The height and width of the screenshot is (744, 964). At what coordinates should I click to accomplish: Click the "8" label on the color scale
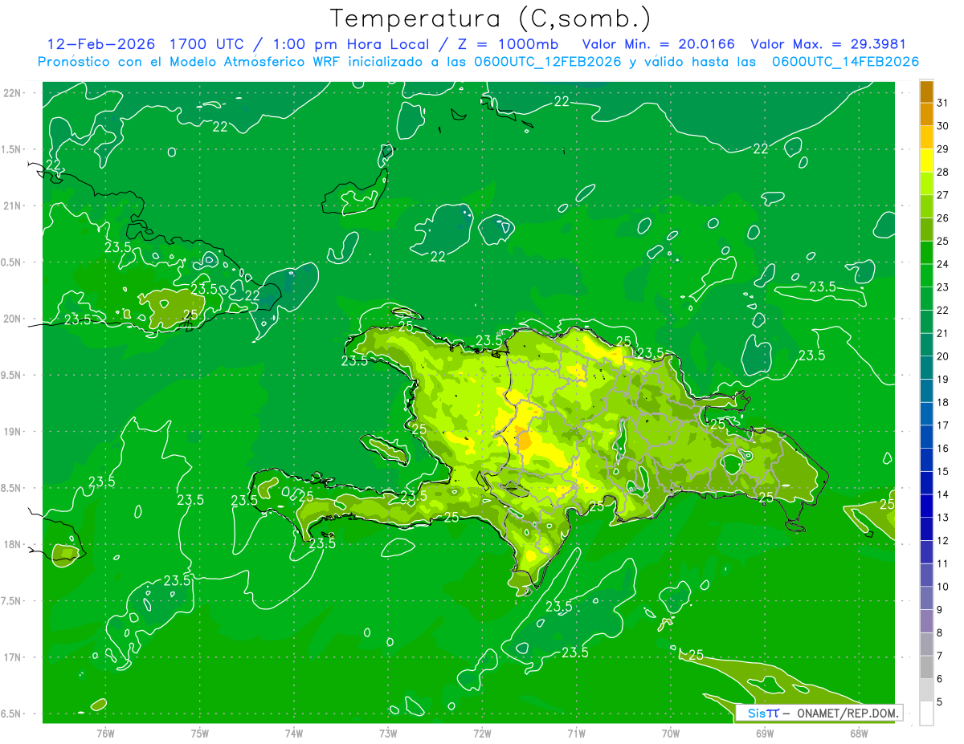click(940, 633)
